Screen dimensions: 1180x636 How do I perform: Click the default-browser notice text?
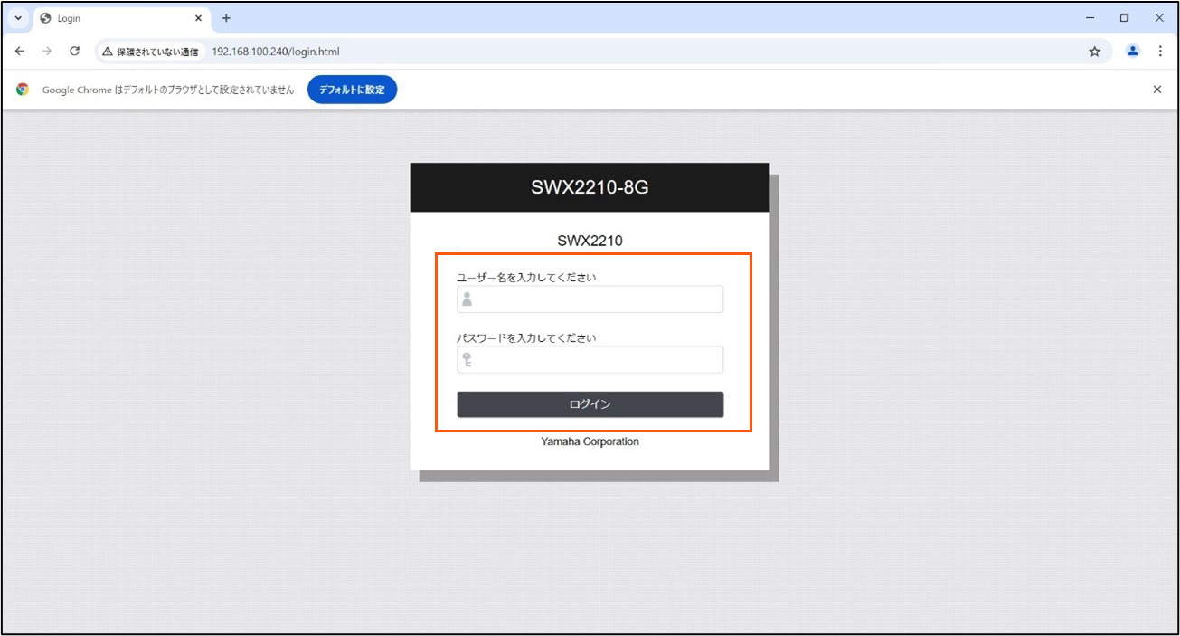(x=168, y=90)
